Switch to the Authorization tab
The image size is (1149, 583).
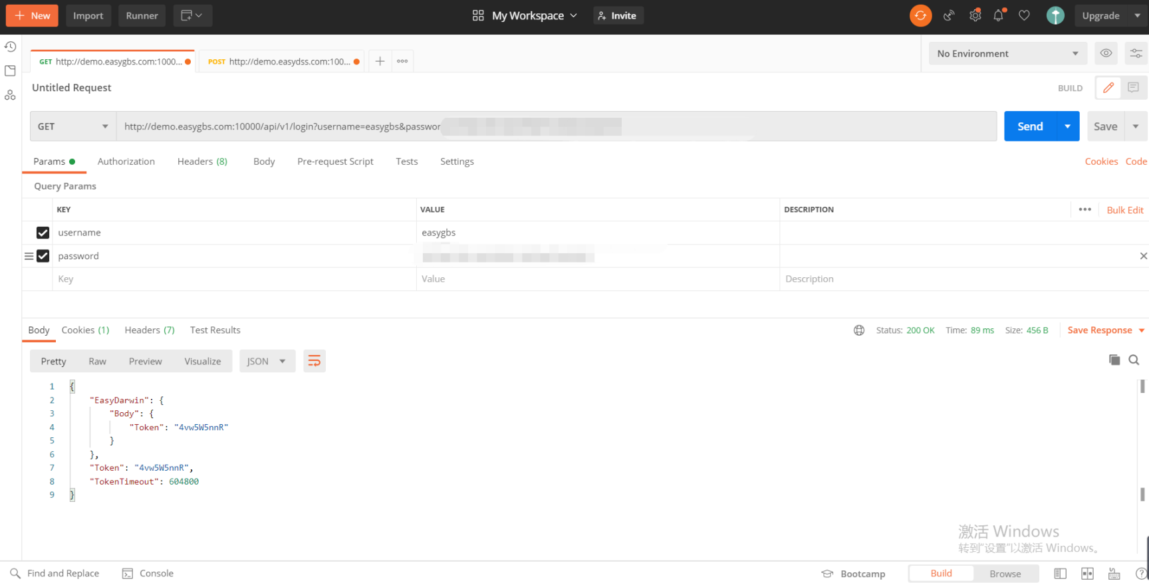(x=126, y=162)
